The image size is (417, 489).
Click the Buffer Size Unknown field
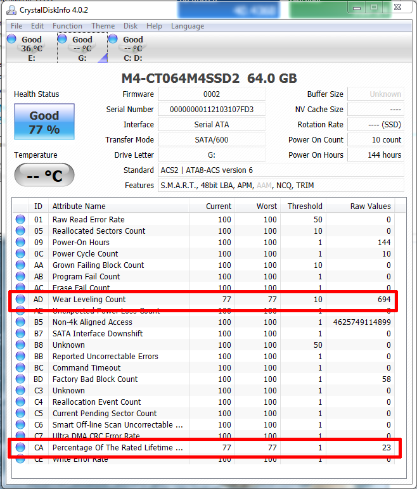(376, 94)
